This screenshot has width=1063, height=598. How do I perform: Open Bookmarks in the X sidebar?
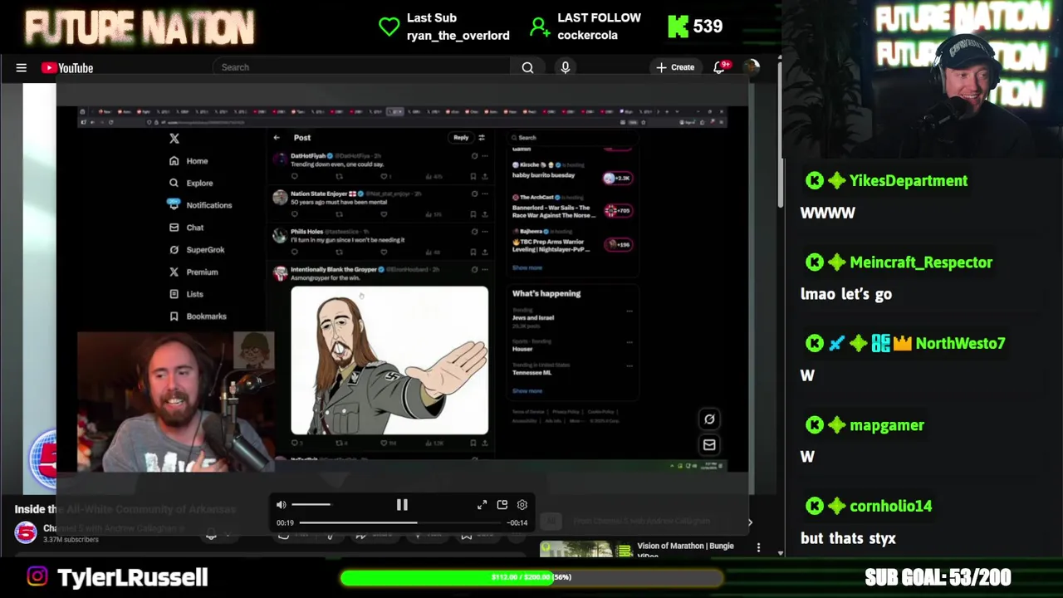198,316
